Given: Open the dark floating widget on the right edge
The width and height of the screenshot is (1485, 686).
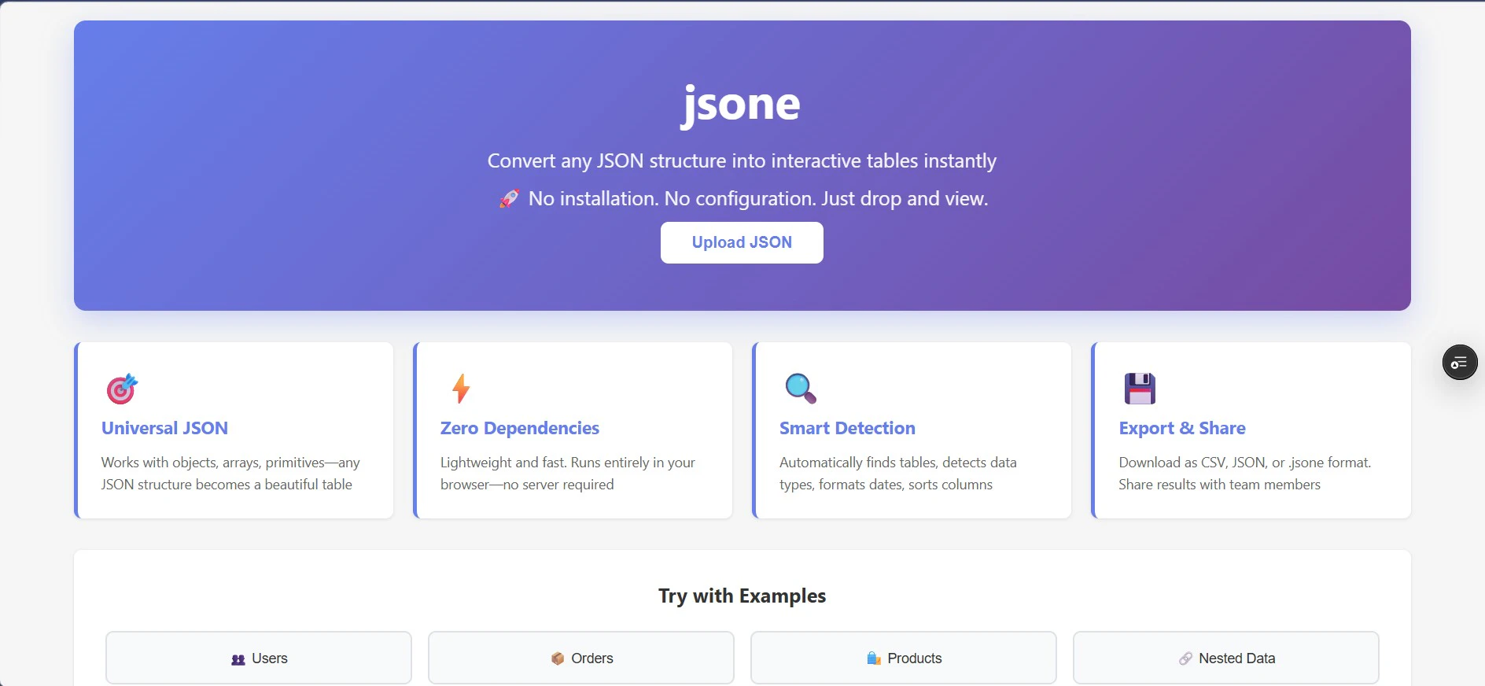Looking at the screenshot, I should point(1460,362).
